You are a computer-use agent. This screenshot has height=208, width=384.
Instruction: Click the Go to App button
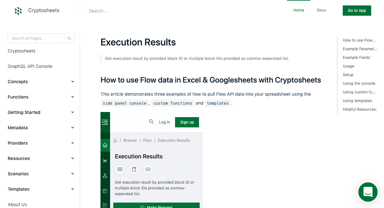[357, 10]
